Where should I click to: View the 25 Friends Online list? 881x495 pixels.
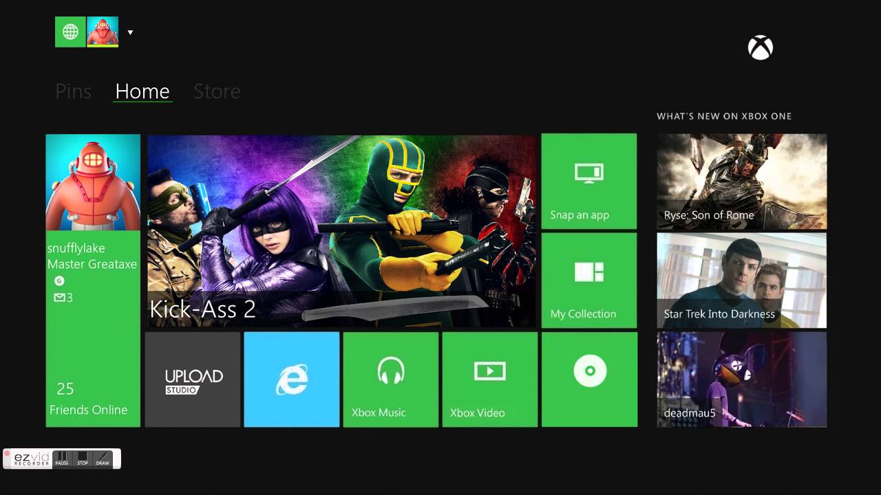pos(88,399)
